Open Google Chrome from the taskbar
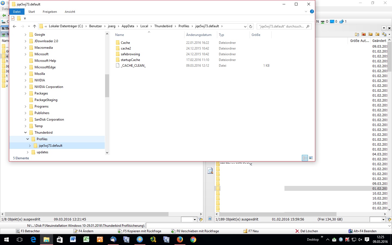Screen dimensions: 392x245 pyautogui.click(x=193, y=240)
